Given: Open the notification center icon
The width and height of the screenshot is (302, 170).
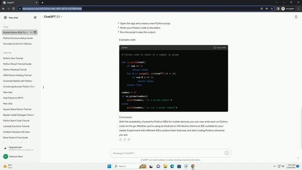Looking at the screenshot, I should tap(298, 166).
